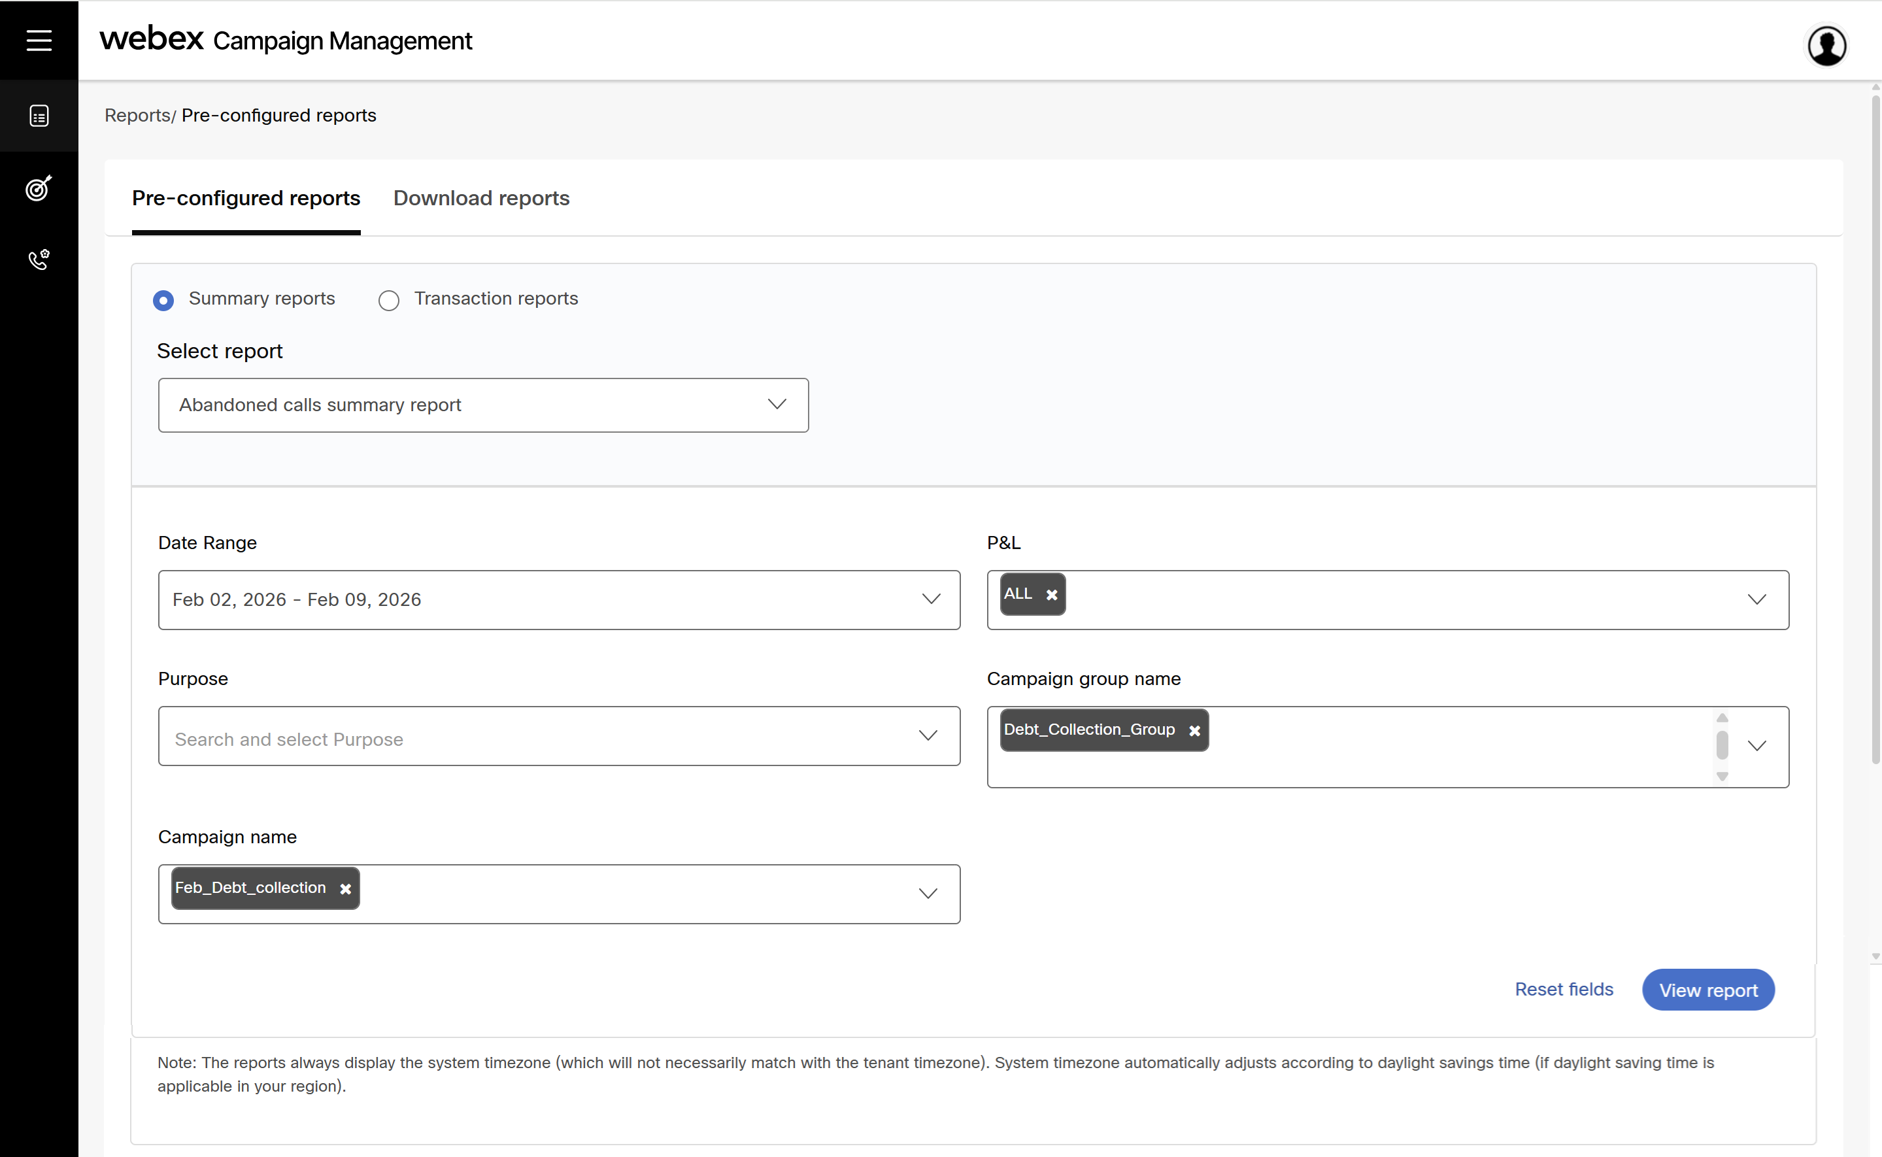1882x1157 pixels.
Task: Expand the Campaign group name dropdown
Action: pyautogui.click(x=1756, y=745)
